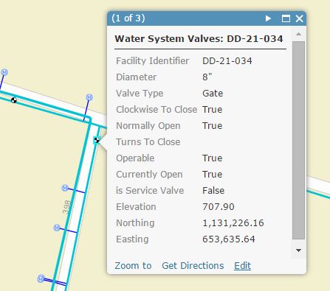
Task: Click the 'Clockwise To Close' field label
Action: coord(157,110)
